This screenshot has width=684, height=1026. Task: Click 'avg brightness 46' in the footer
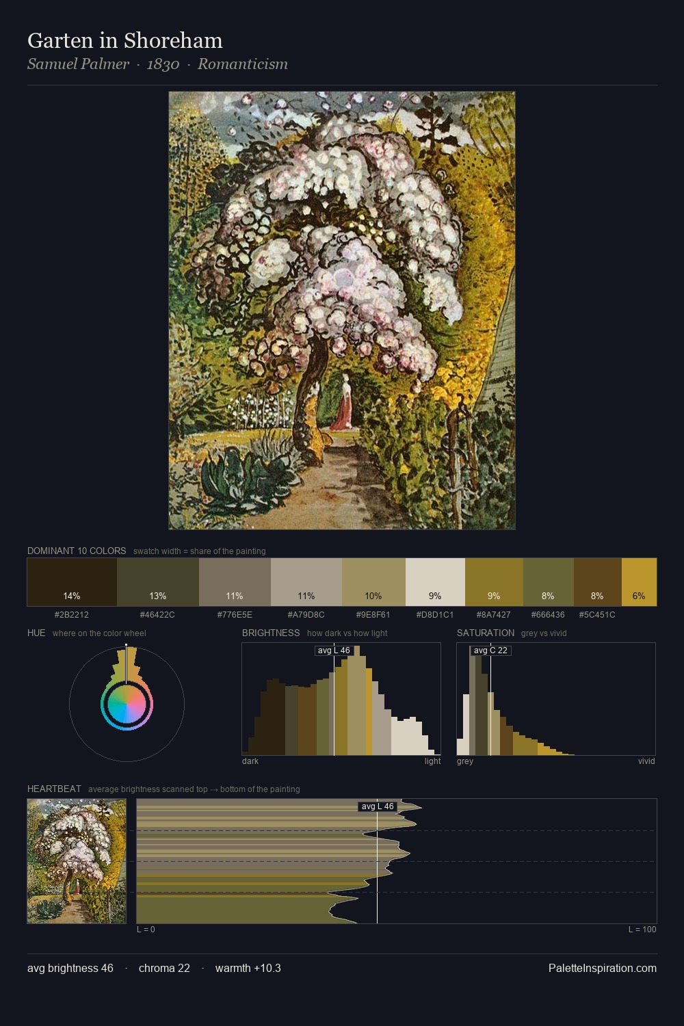[70, 968]
